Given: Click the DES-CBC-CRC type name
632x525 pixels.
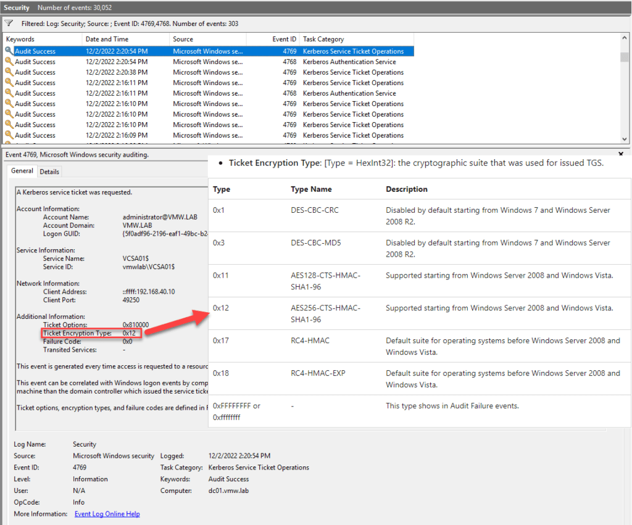Looking at the screenshot, I should click(x=315, y=210).
